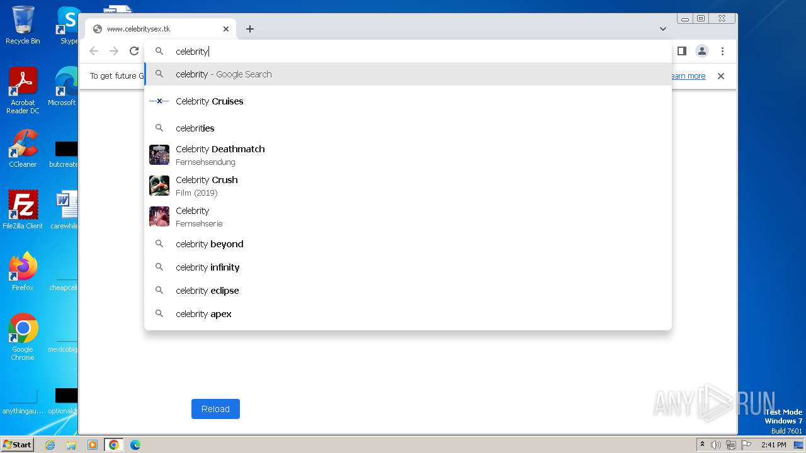This screenshot has width=806, height=453.
Task: Pick the 'celebrity infinity' suggestion
Action: tap(408, 267)
